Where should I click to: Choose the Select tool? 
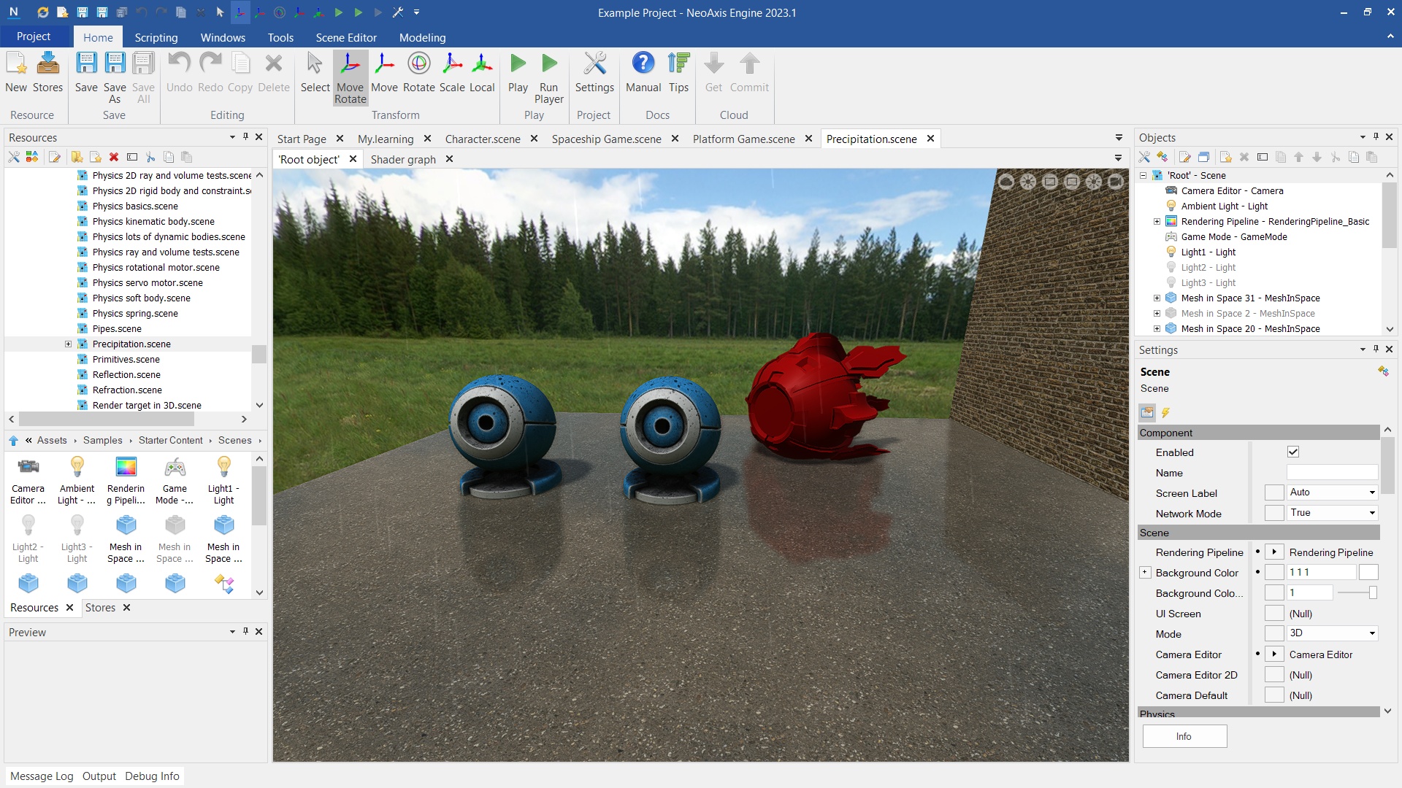coord(315,72)
